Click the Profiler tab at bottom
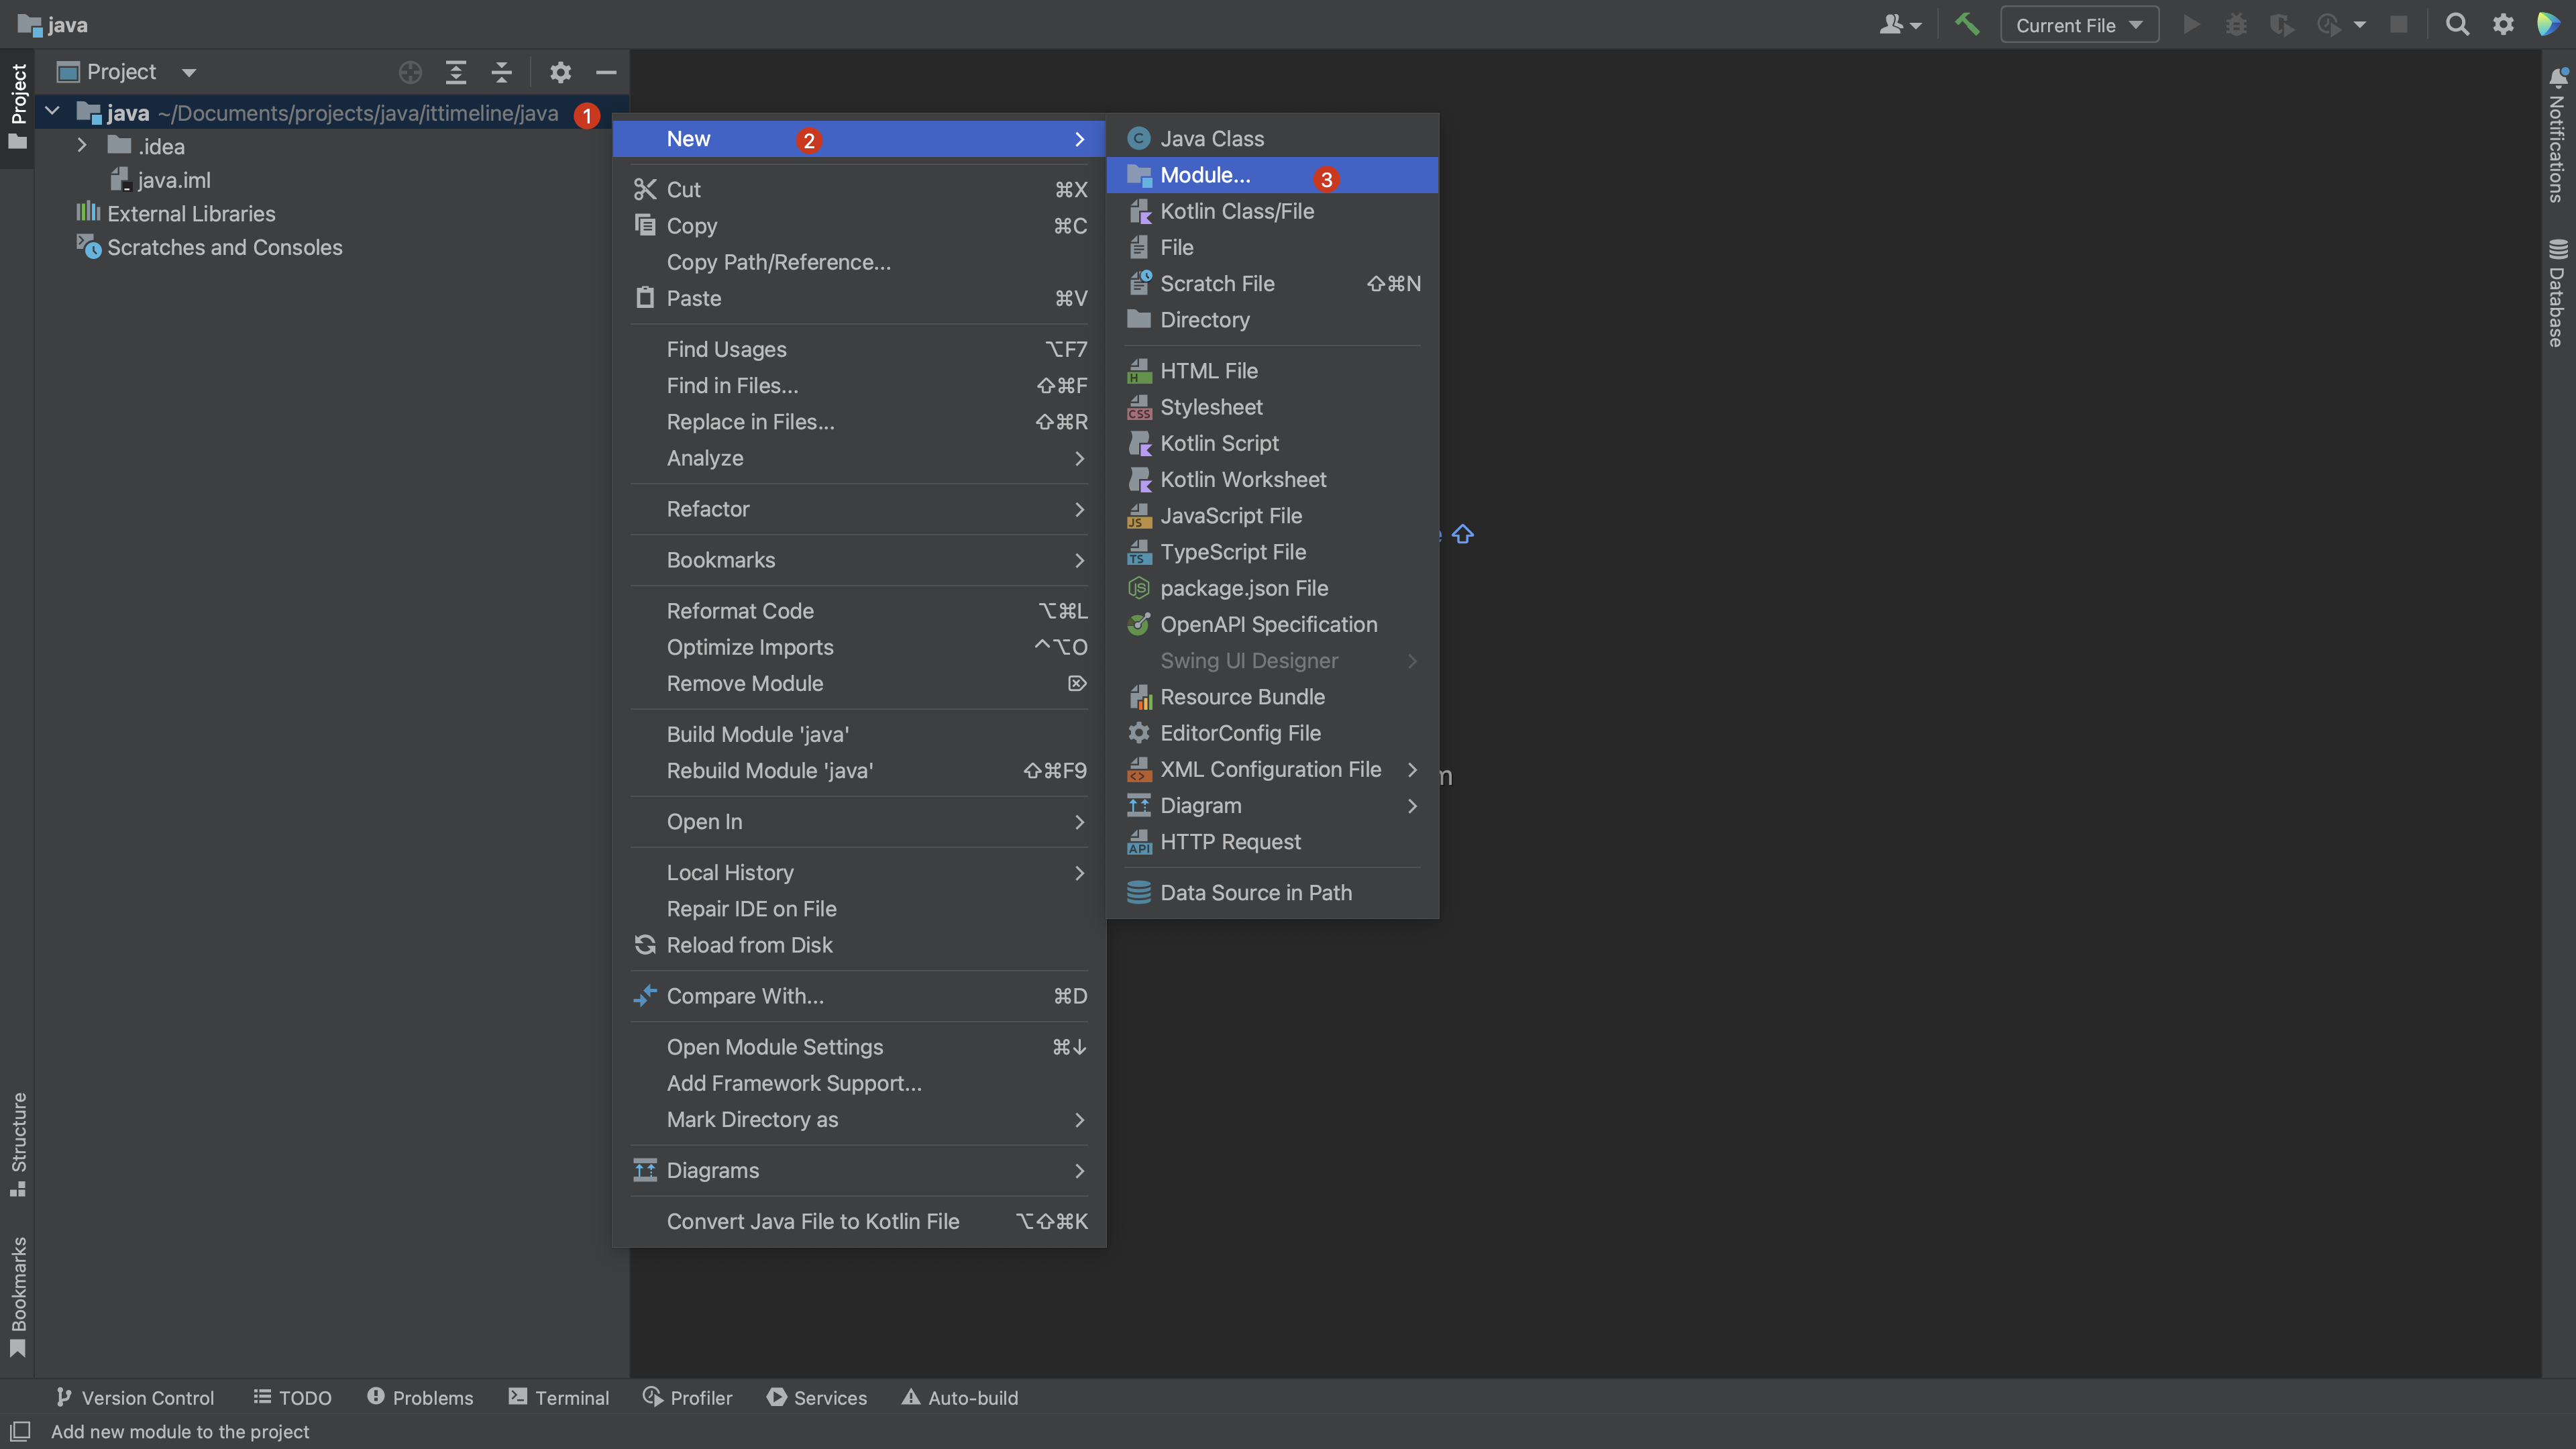Screen dimensions: 2576x1449 [700, 1398]
